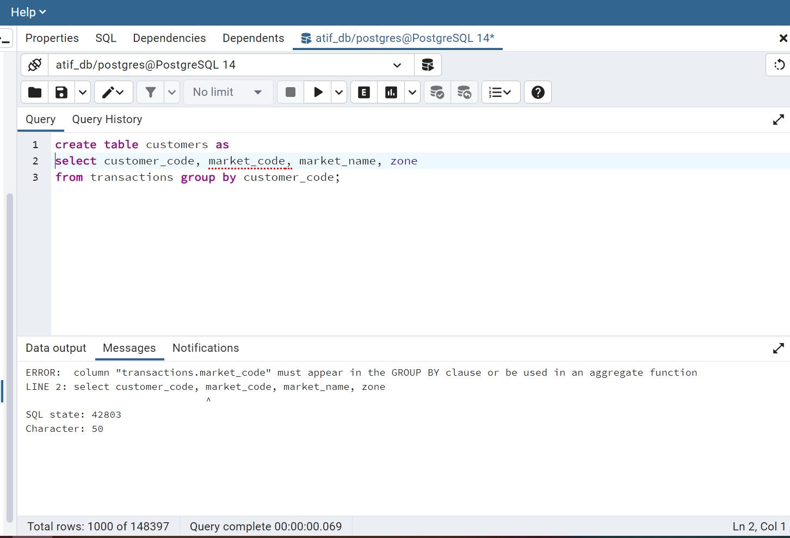Click the left sidebar vertical scrollbar
Viewport: 790px width, 538px height.
point(9,358)
